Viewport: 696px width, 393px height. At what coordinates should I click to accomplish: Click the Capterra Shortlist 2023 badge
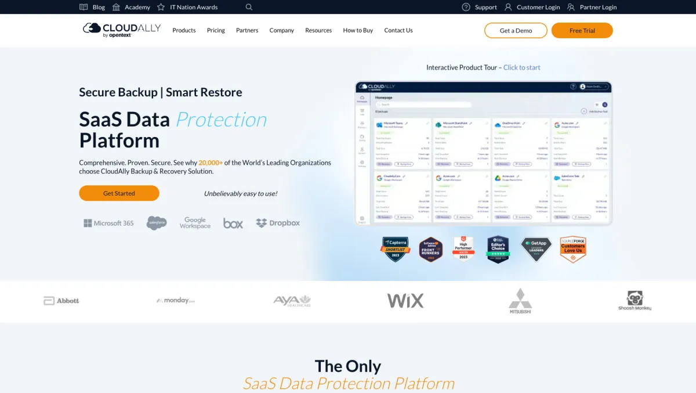396,250
